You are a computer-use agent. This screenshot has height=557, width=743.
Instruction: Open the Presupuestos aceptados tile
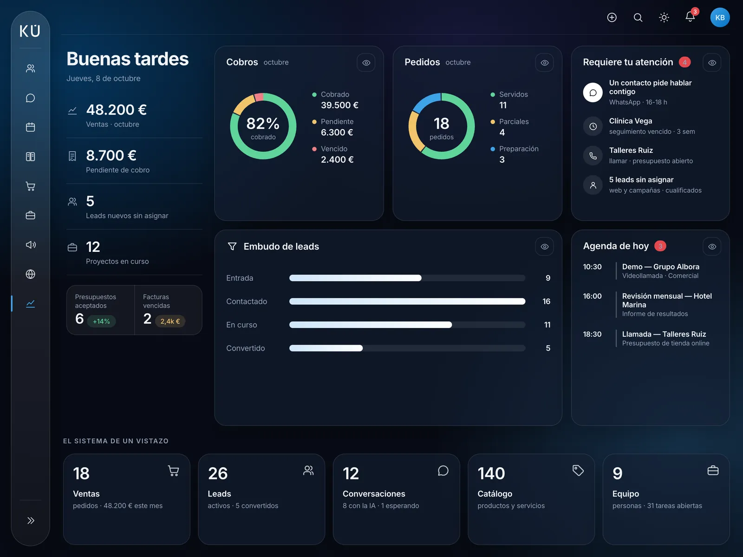coord(101,310)
